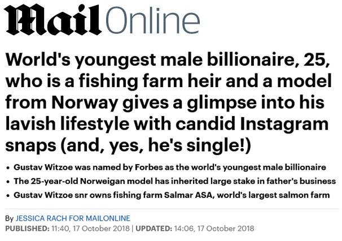
Task: Click the bullet dot before 'The 25-year-old'
Action: [x=6, y=182]
